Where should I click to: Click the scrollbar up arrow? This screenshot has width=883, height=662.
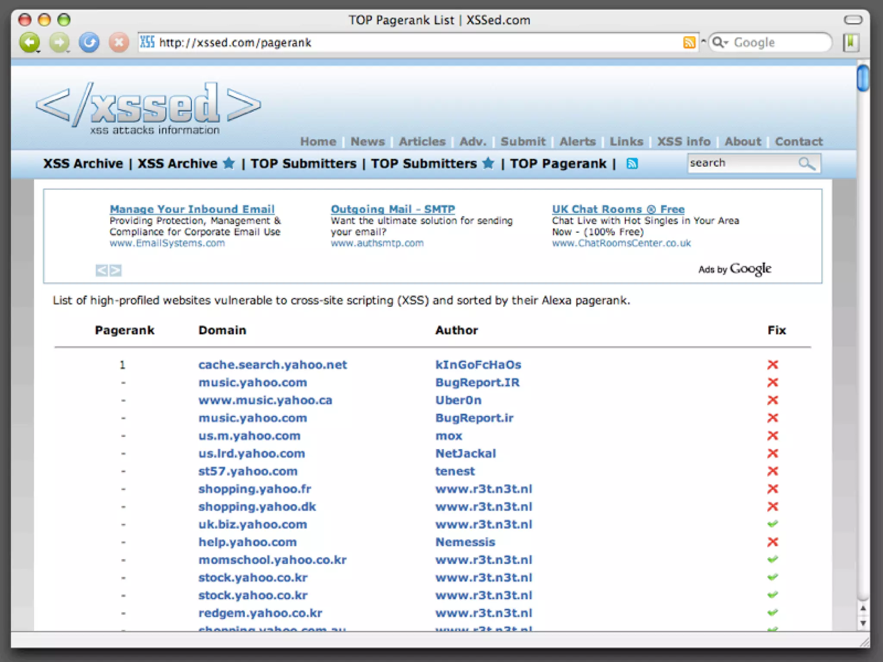[x=863, y=609]
